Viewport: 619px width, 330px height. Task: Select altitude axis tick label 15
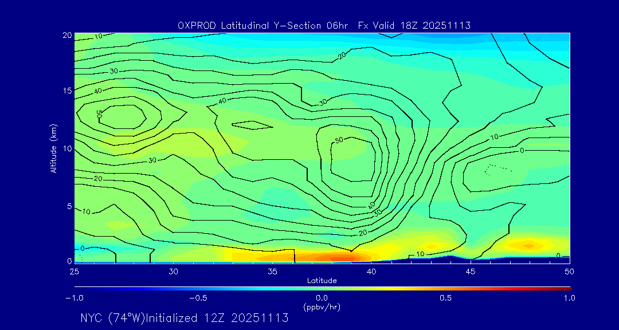(x=67, y=91)
